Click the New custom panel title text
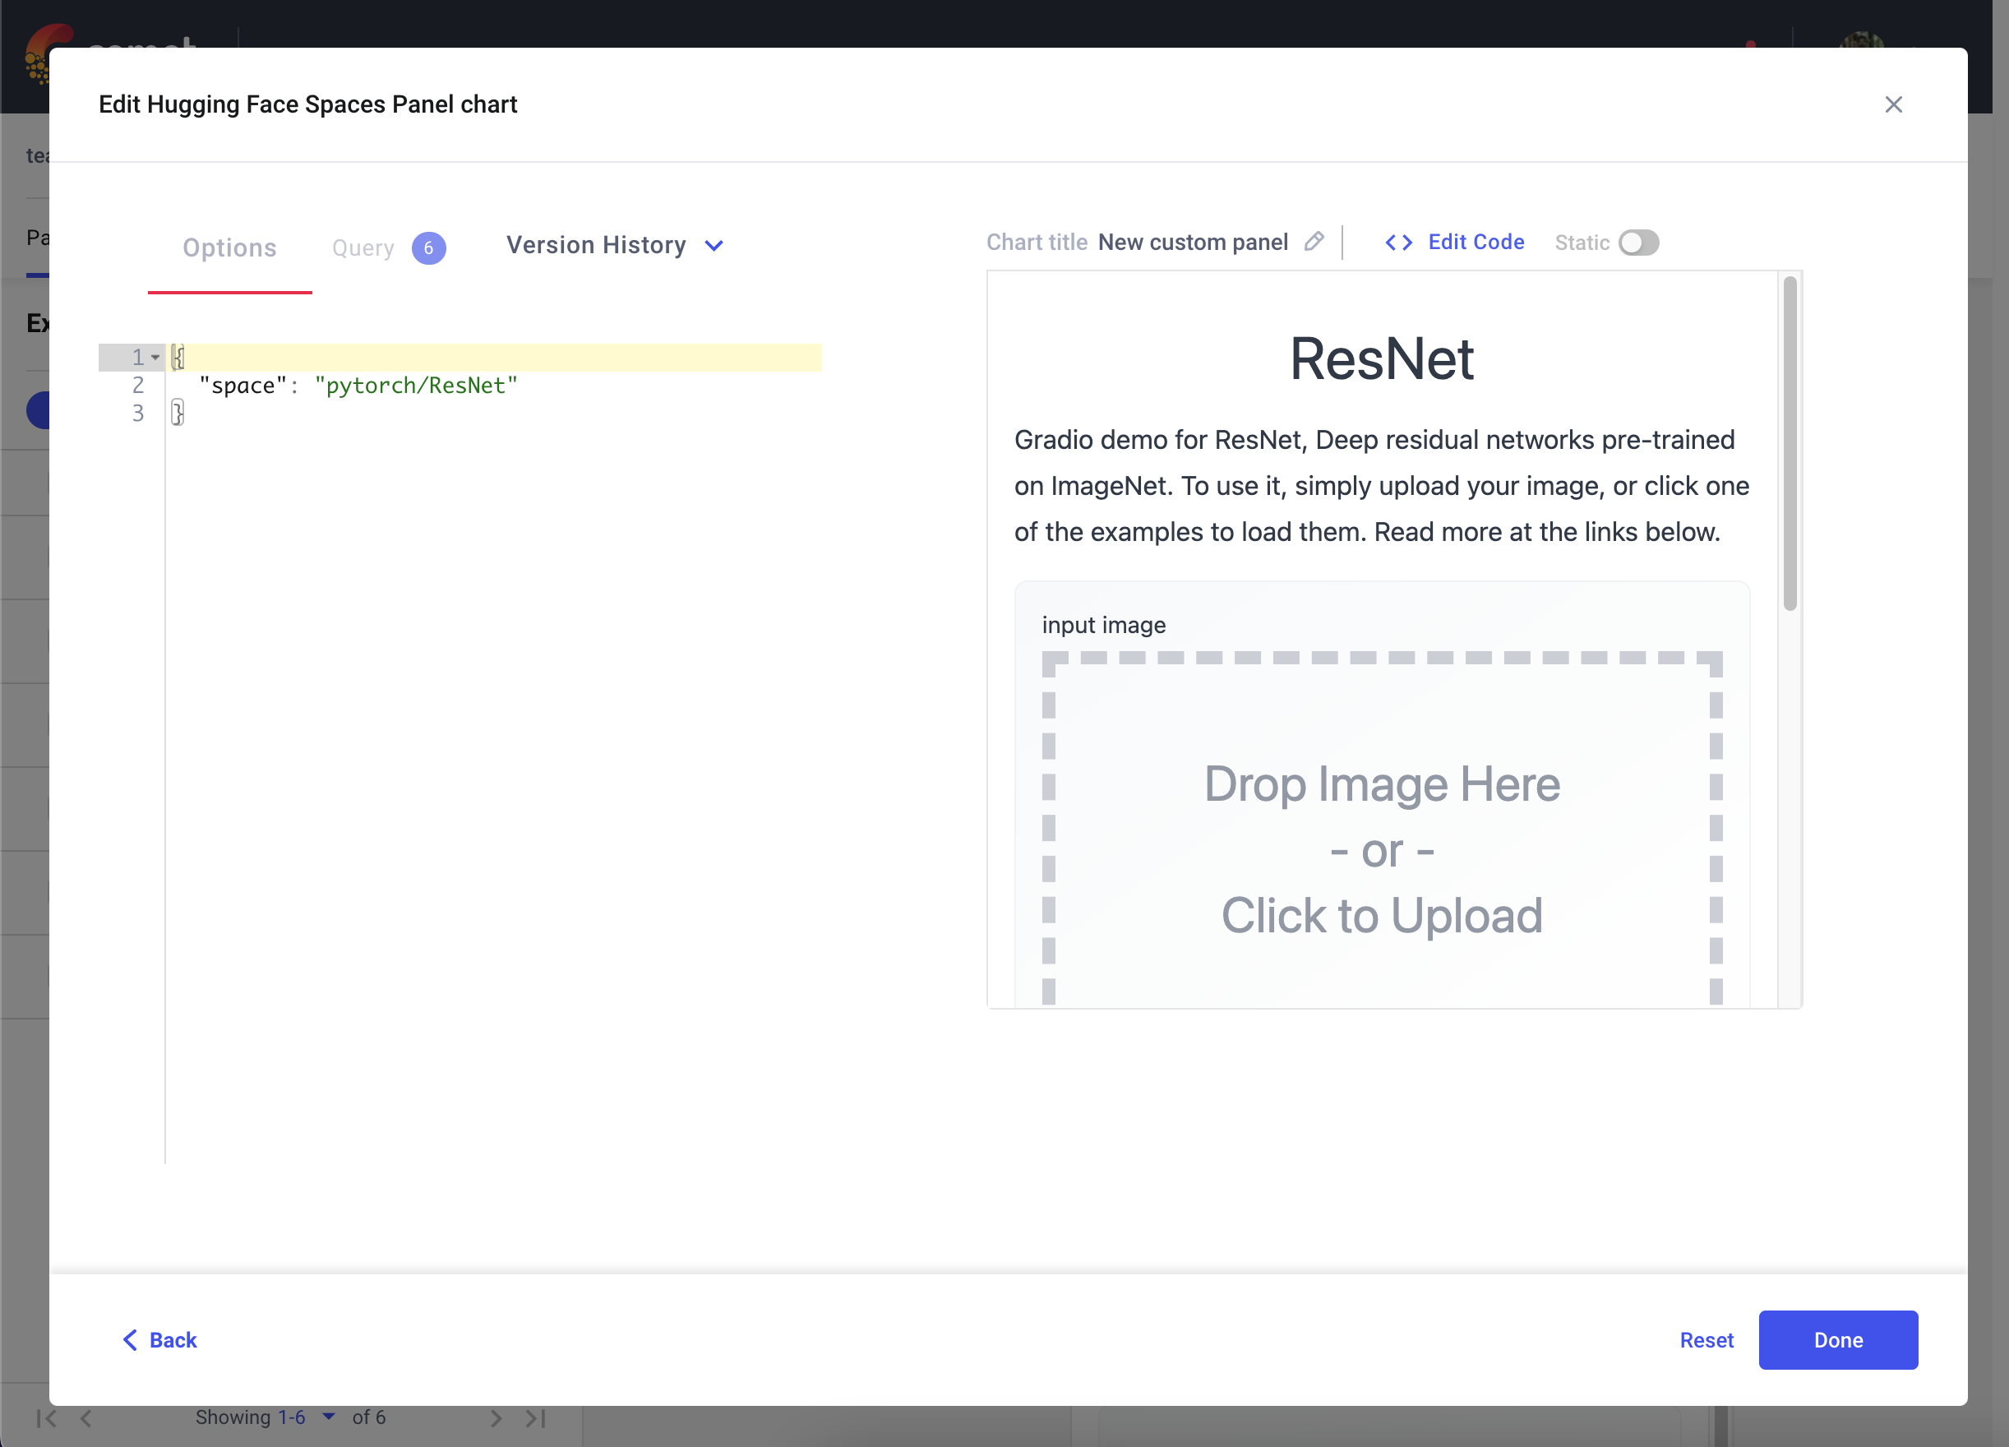 [1192, 242]
